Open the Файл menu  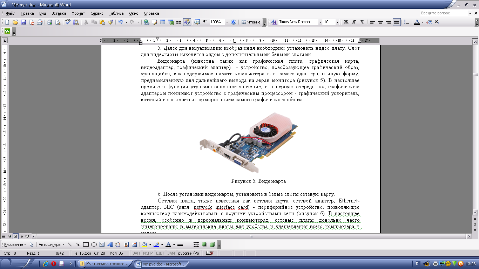click(11, 13)
